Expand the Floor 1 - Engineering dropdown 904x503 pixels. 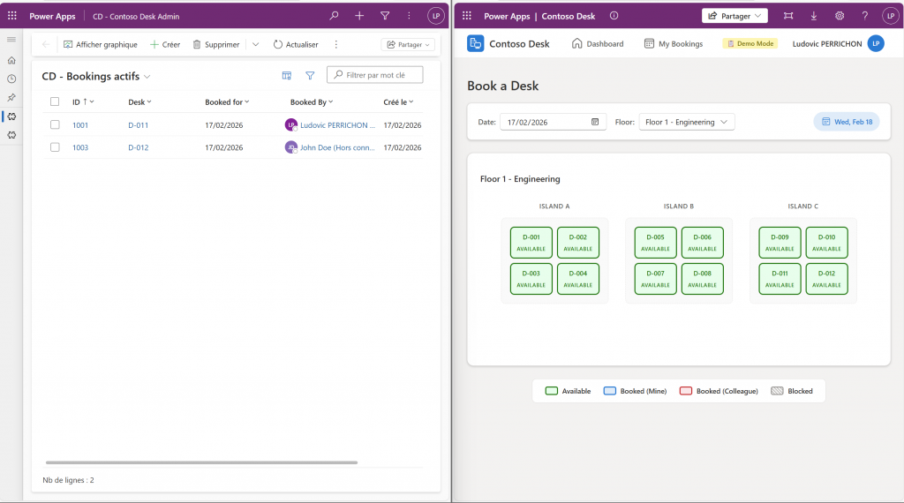[687, 122]
